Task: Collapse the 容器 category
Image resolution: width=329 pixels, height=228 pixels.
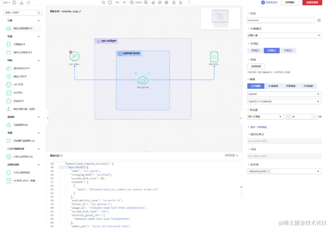Action: point(39,133)
